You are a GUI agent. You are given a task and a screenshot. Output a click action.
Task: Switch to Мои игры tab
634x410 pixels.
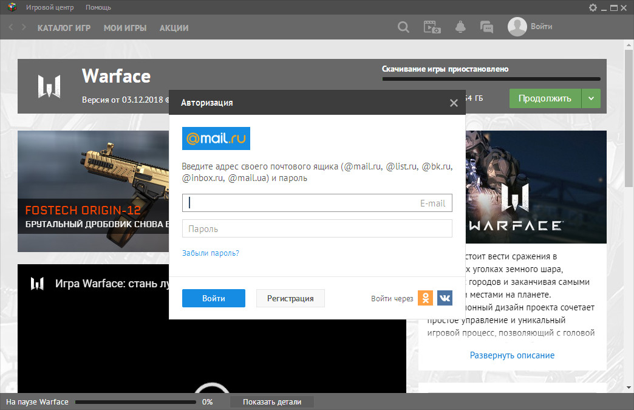125,28
